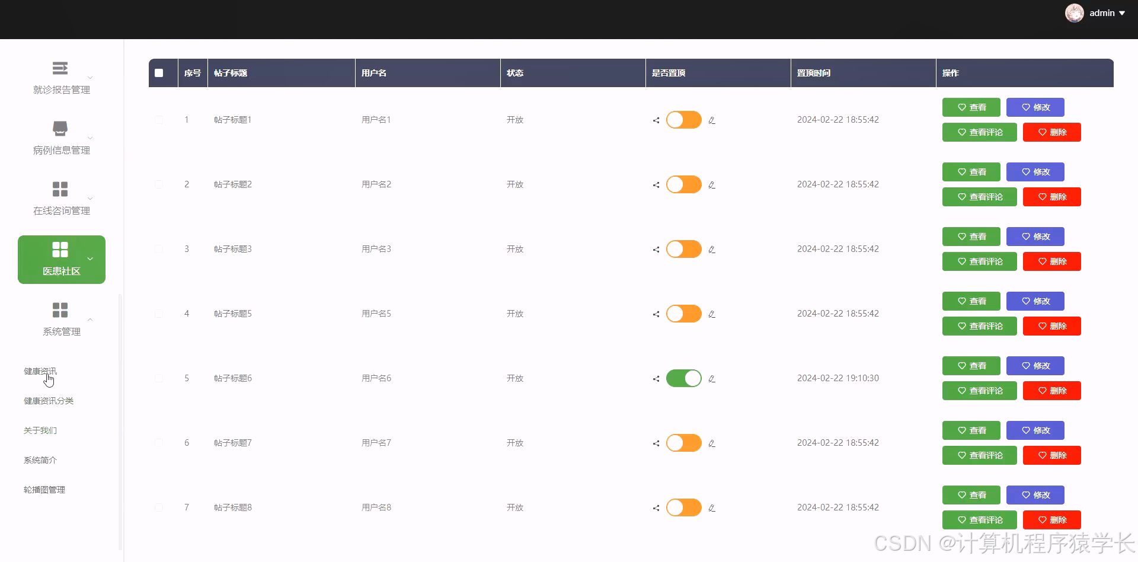The width and height of the screenshot is (1138, 562).
Task: Check the select-all header checkbox
Action: point(159,73)
